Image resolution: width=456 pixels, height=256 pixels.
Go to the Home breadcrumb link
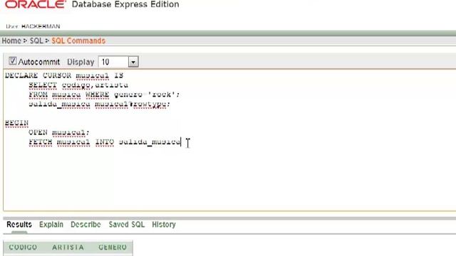[x=11, y=41]
